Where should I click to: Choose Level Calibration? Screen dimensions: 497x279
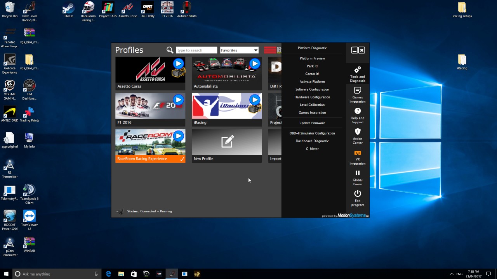[312, 105]
